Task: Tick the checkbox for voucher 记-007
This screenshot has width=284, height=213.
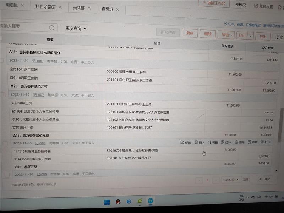Action: (x=3, y=95)
